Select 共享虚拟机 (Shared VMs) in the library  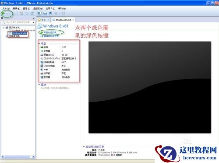tap(14, 36)
